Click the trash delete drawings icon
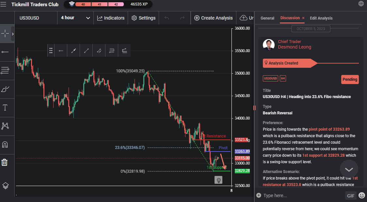 point(5,162)
